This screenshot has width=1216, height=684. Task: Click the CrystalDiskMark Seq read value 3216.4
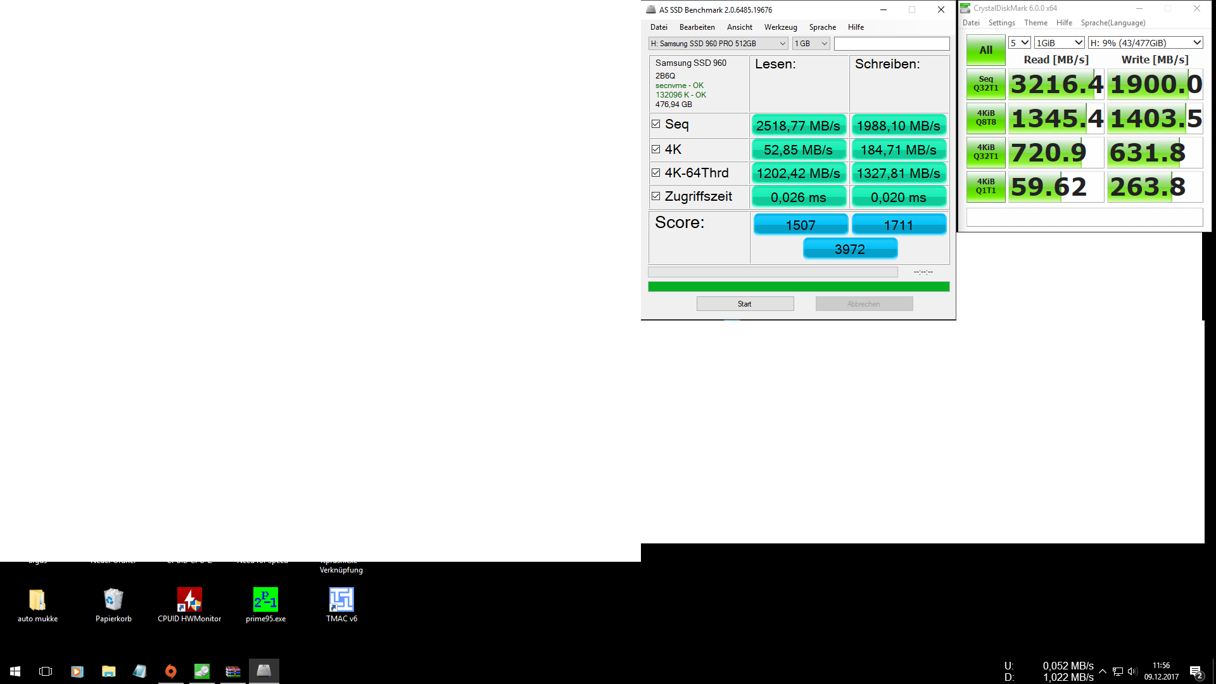[1056, 84]
